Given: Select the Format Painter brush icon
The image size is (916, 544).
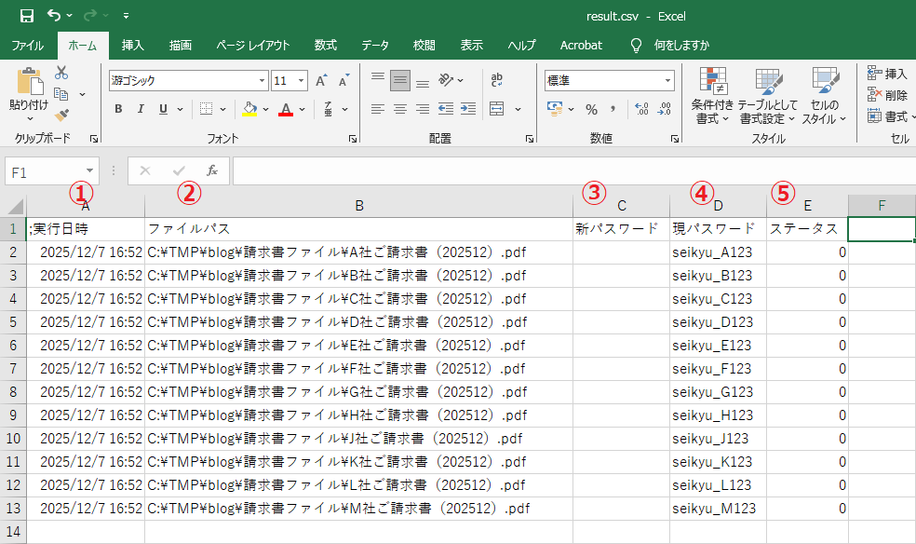Looking at the screenshot, I should click(61, 116).
